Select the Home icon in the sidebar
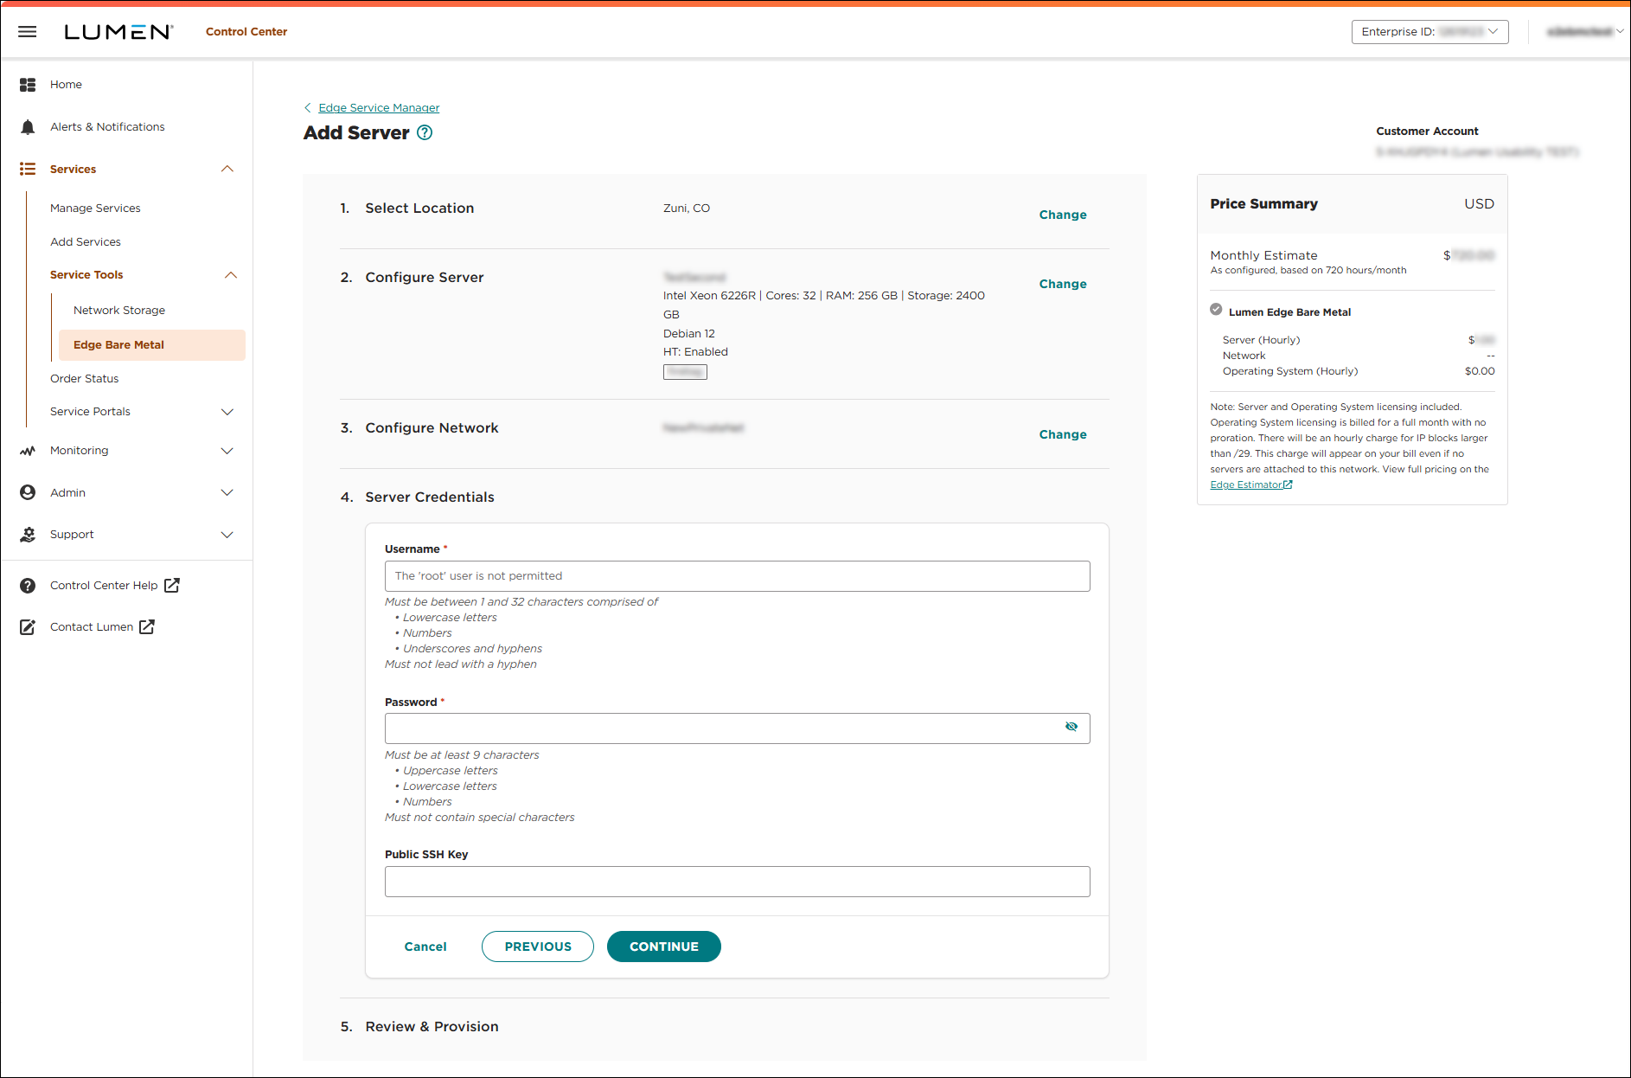 pos(28,83)
